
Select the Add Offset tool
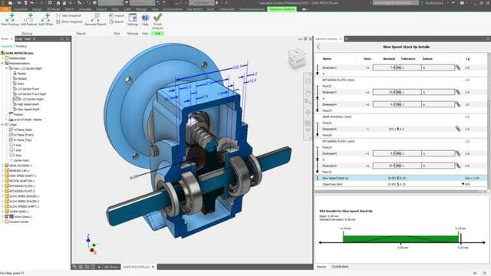46,19
